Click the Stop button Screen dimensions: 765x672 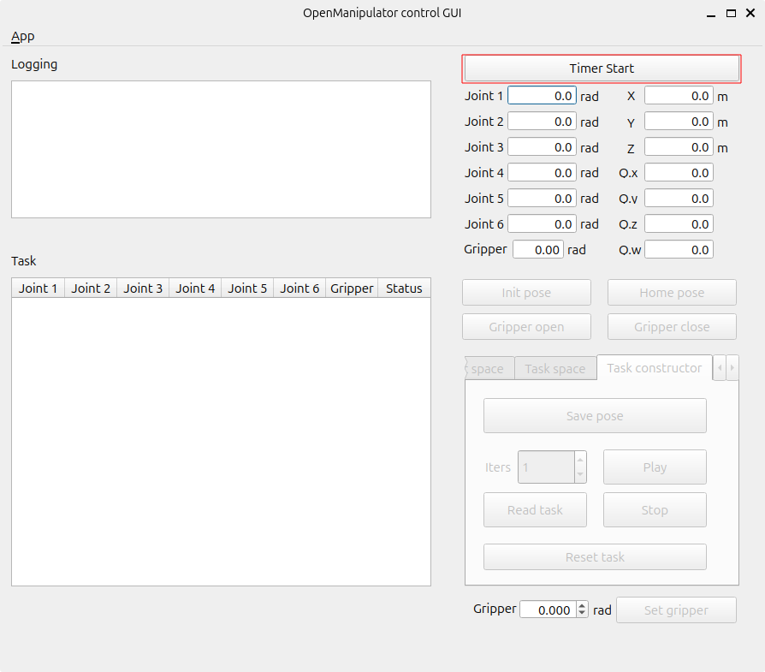655,510
